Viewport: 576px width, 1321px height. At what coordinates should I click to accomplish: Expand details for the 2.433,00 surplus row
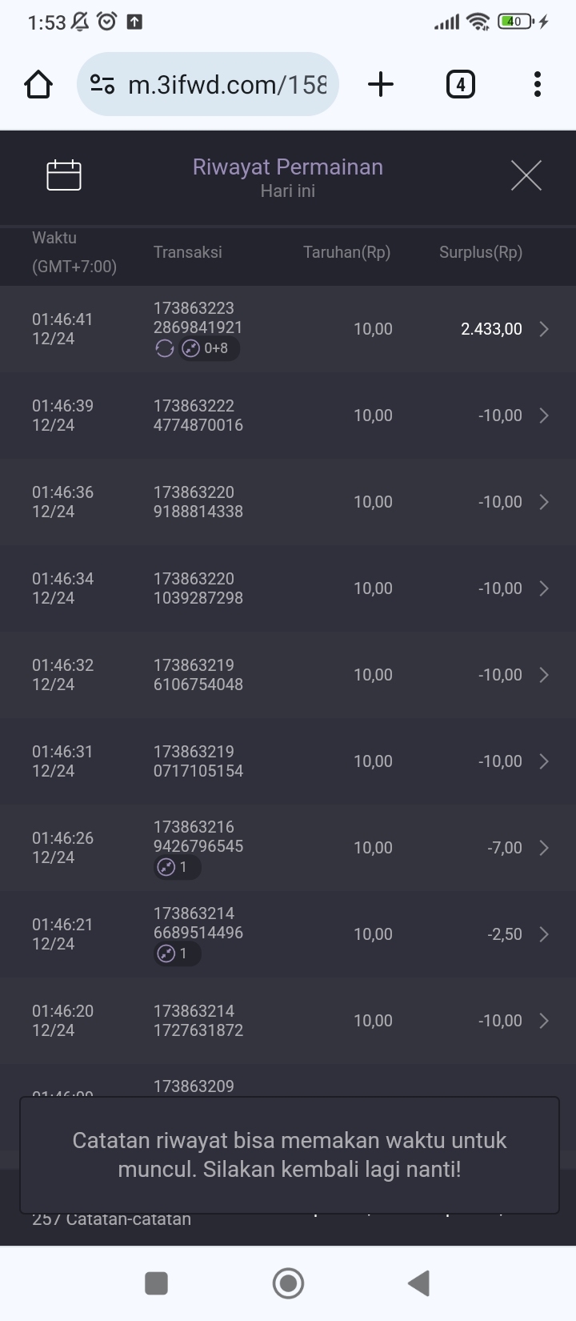click(x=544, y=329)
